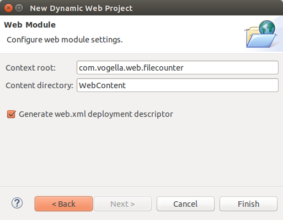This screenshot has width=283, height=220.
Task: Open the help question mark icon
Action: click(17, 203)
